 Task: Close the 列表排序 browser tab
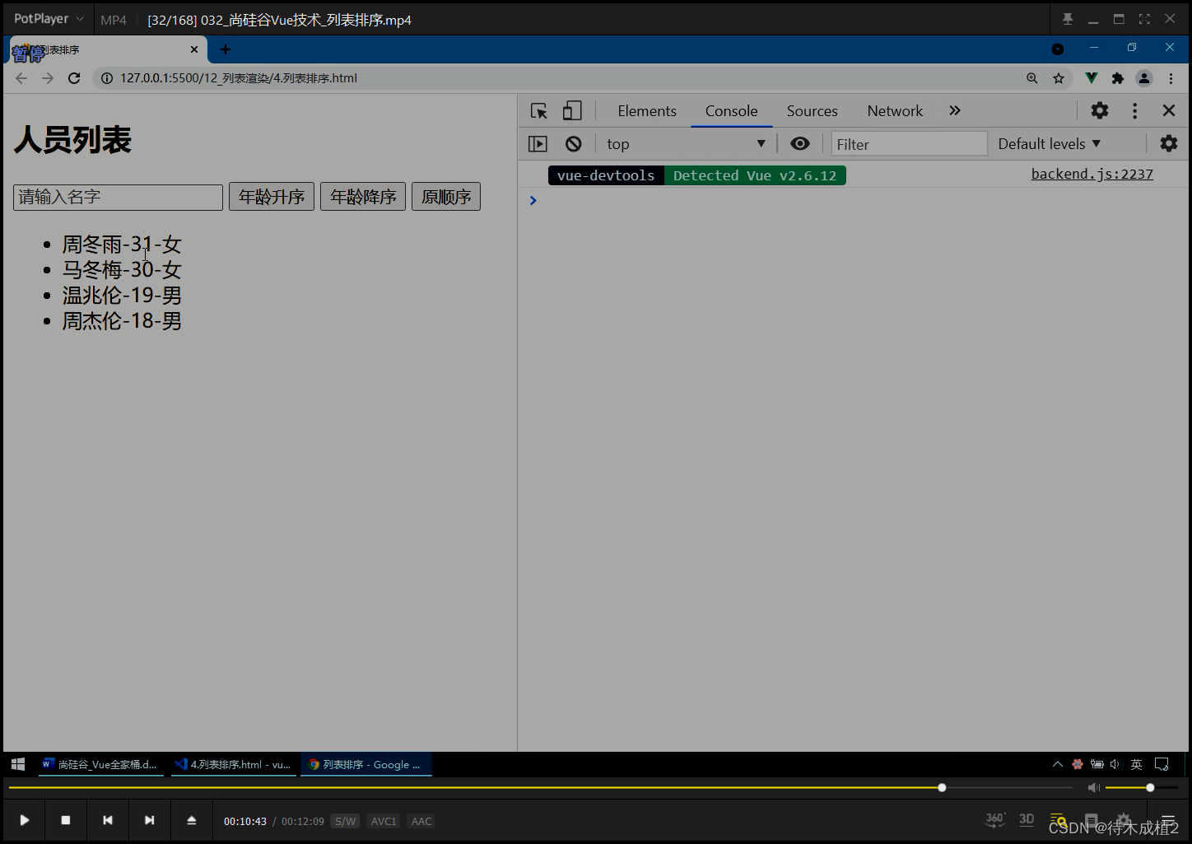194,49
